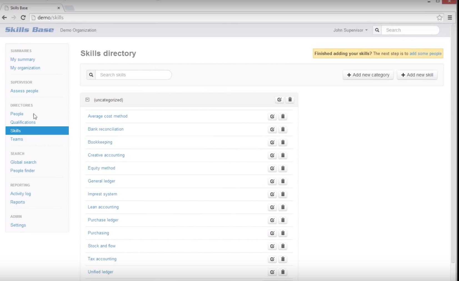
Task: Open the Teams directory
Action: click(x=17, y=139)
